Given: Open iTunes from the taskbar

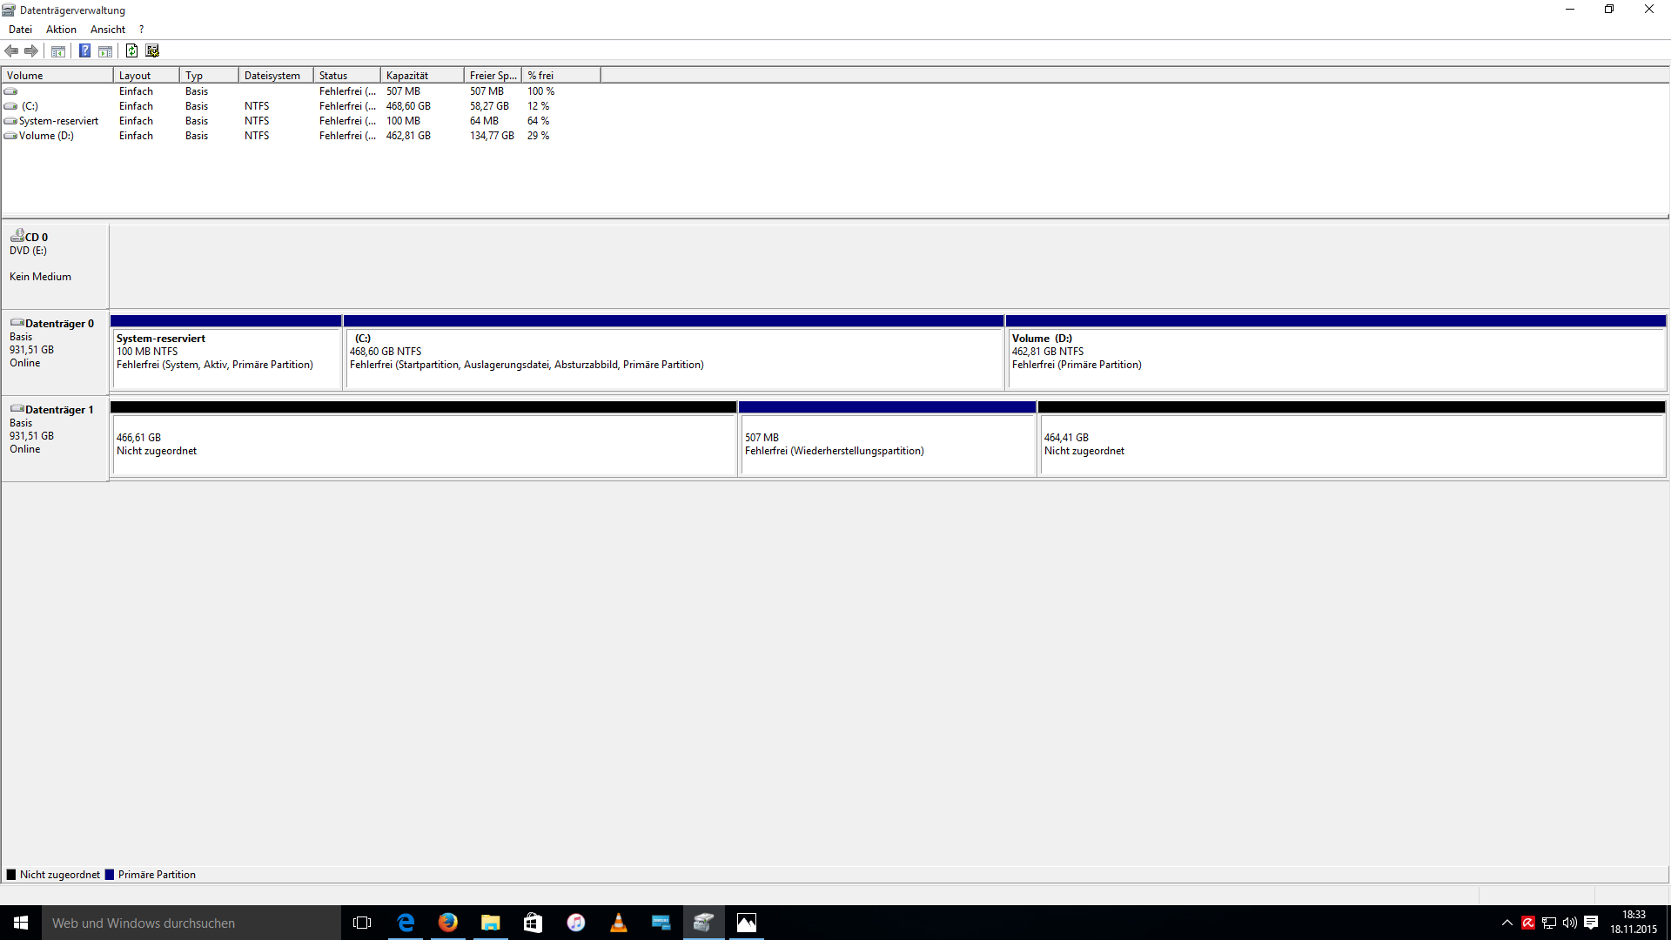Looking at the screenshot, I should [575, 923].
